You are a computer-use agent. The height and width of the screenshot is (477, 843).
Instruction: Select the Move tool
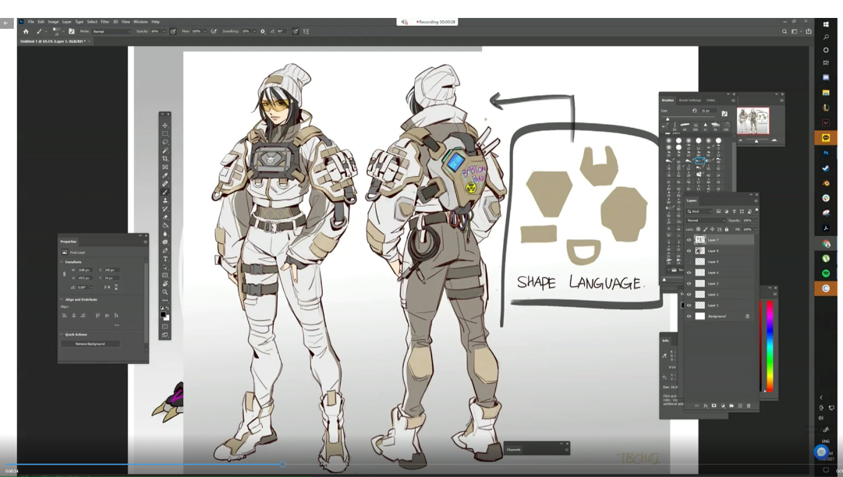click(165, 125)
